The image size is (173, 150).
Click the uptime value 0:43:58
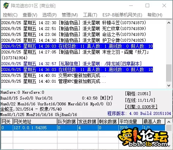pyautogui.click(x=90, y=98)
